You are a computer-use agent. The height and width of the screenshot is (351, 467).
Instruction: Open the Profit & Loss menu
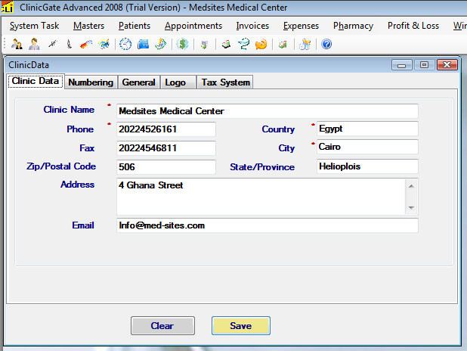413,26
